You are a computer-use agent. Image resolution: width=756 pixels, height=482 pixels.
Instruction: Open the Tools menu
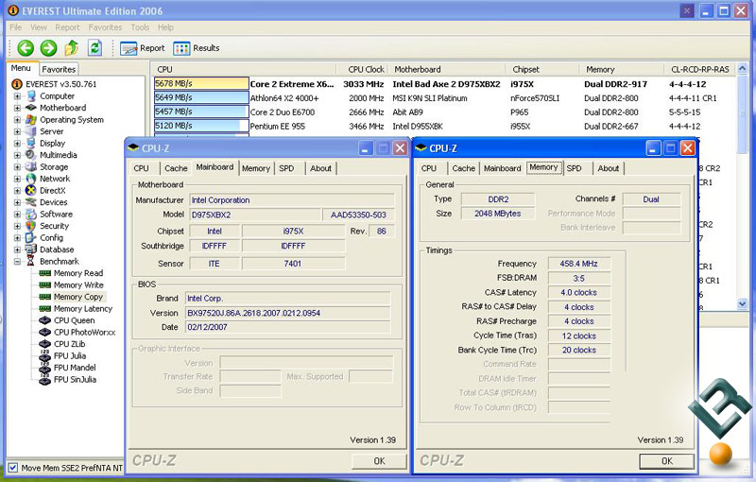(x=140, y=27)
